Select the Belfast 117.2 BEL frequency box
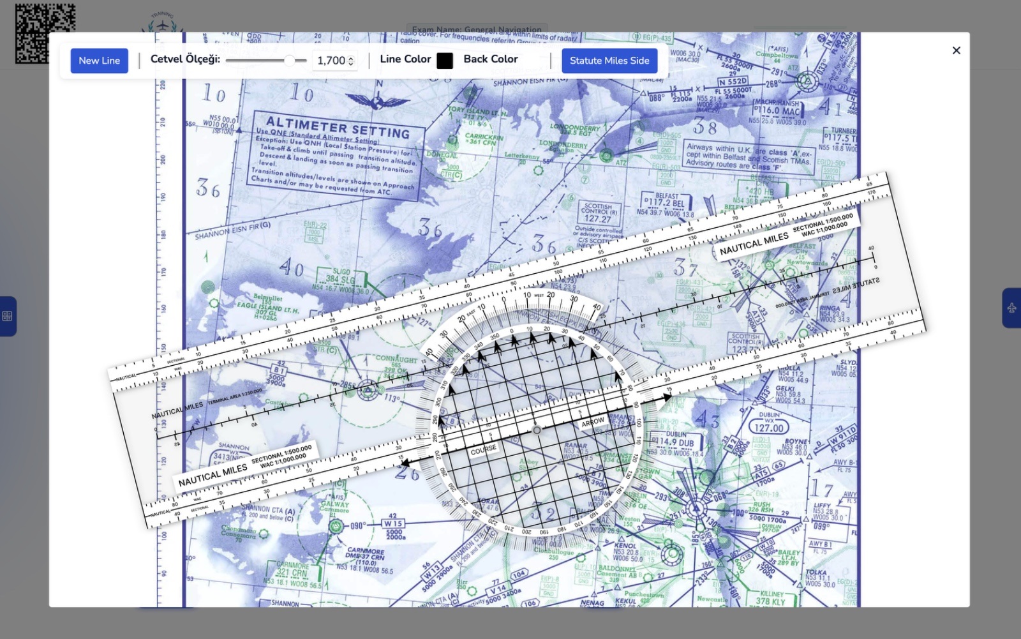Screen dimensions: 1021x639 click(x=669, y=204)
